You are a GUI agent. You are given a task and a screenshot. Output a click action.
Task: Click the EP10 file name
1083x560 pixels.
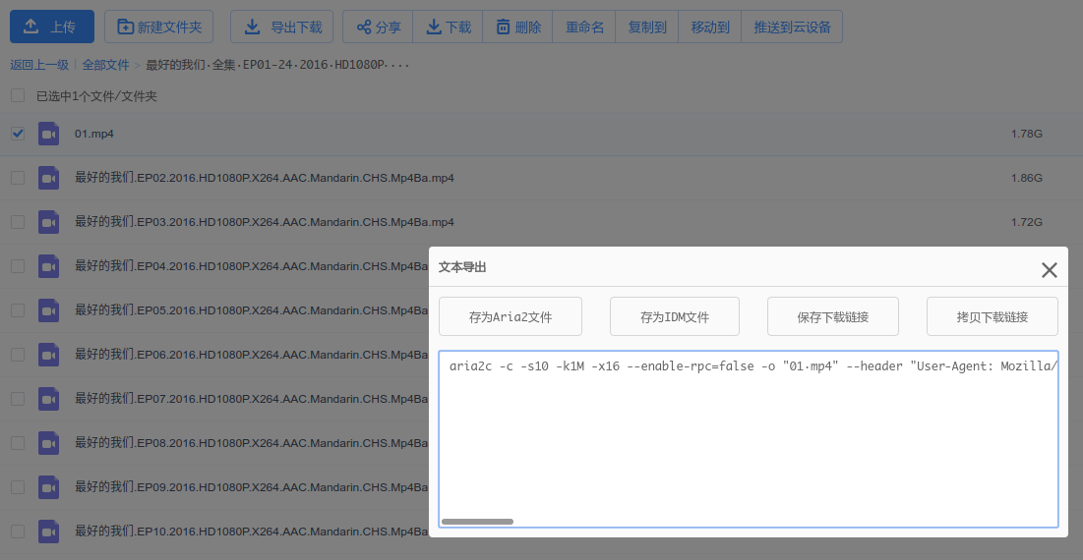(252, 532)
